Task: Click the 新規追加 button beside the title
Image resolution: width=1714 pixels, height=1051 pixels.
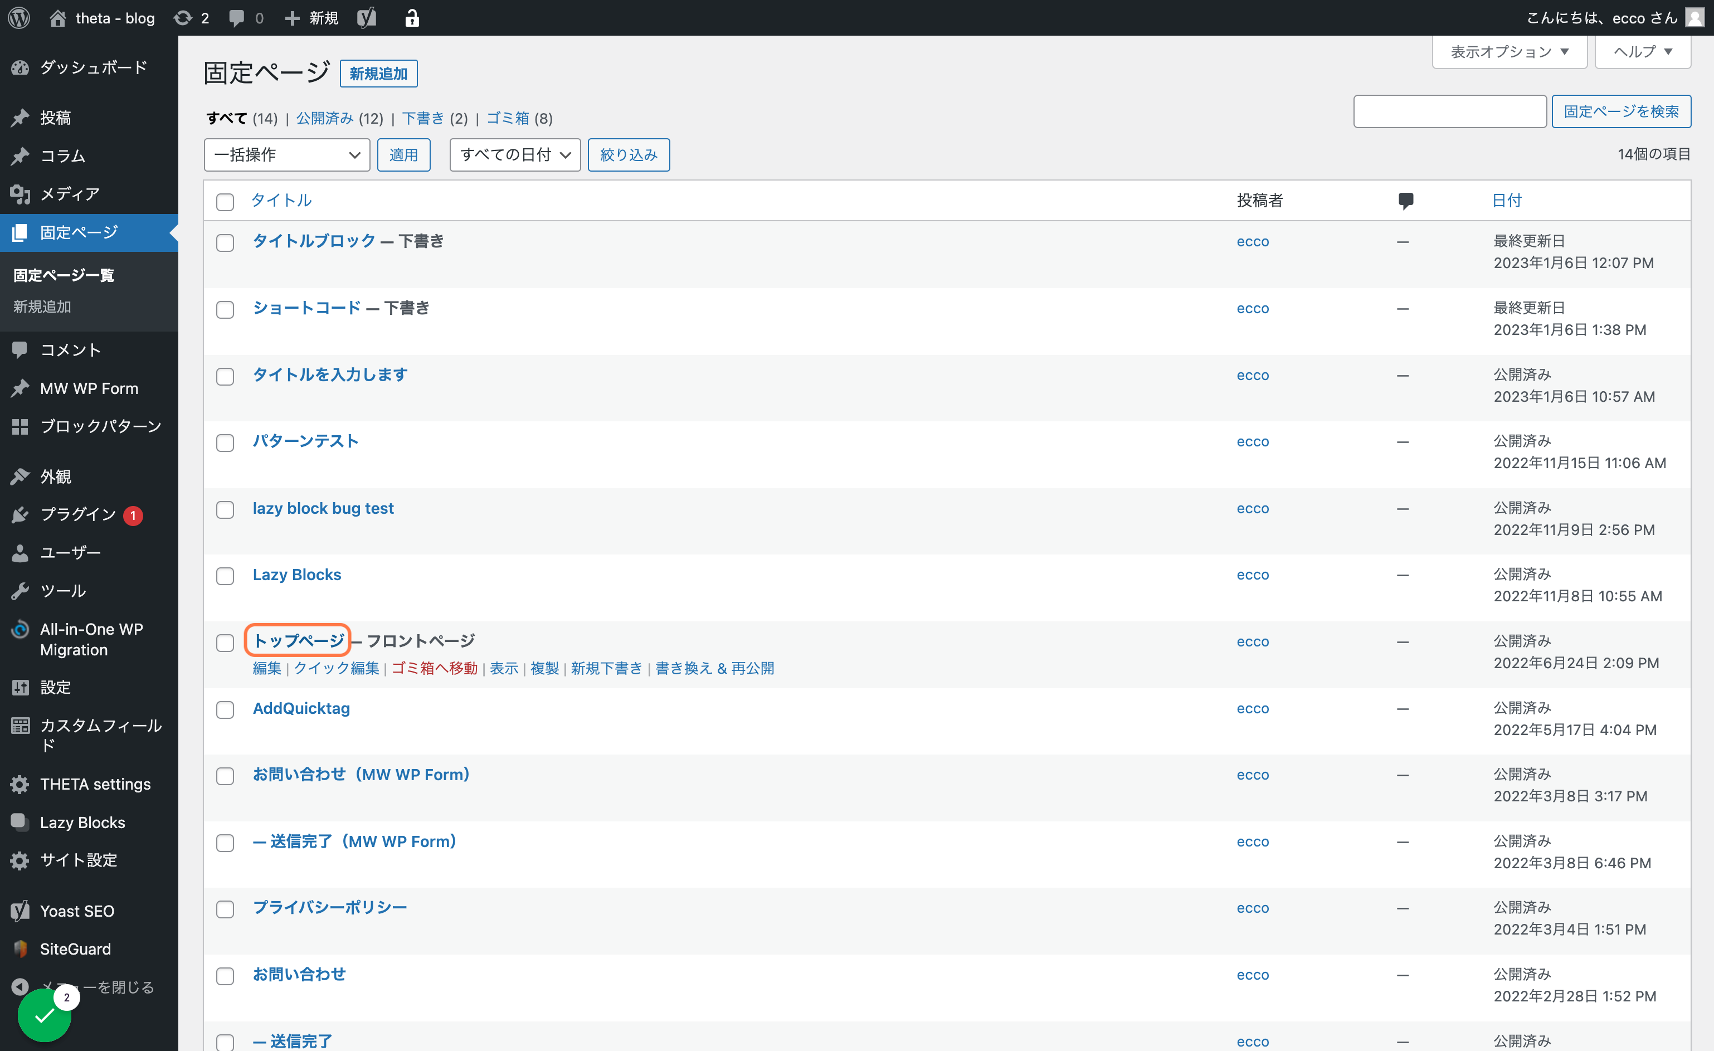Action: pos(378,74)
